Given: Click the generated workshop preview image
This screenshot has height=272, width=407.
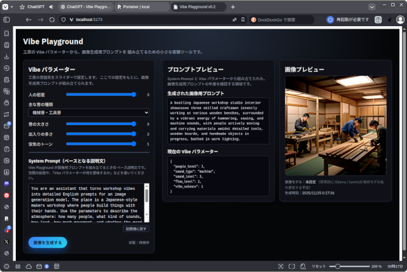Looking at the screenshot, I should (335, 125).
